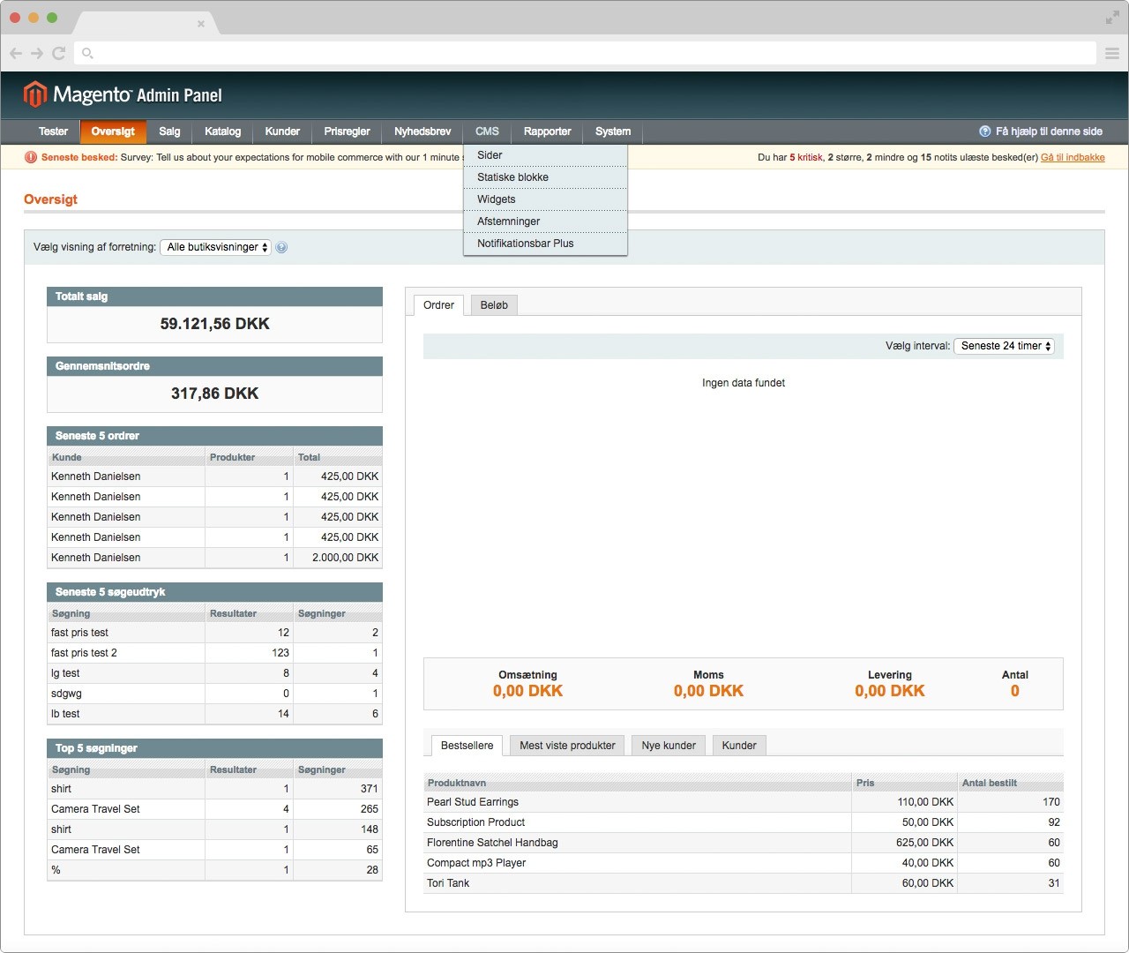The height and width of the screenshot is (953, 1129).
Task: Click the browser address bar
Action: click(582, 53)
